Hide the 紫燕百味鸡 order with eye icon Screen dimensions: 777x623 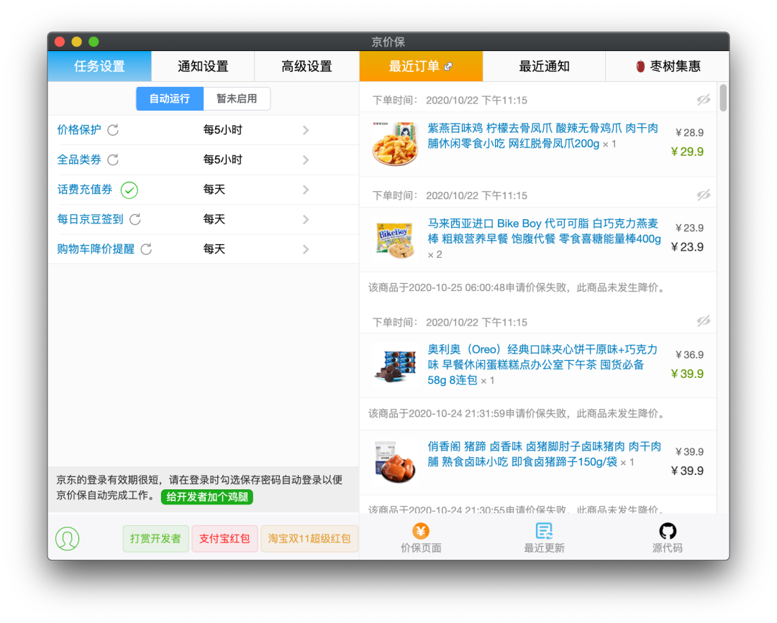click(703, 100)
